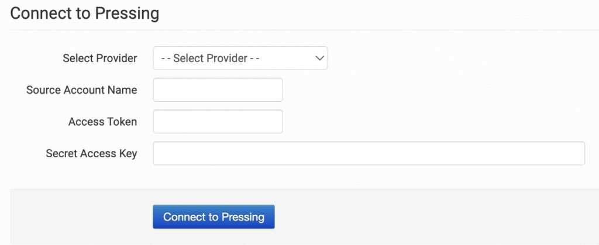Open the Select Provider dropdown
Image resolution: width=599 pixels, height=245 pixels.
pos(240,58)
